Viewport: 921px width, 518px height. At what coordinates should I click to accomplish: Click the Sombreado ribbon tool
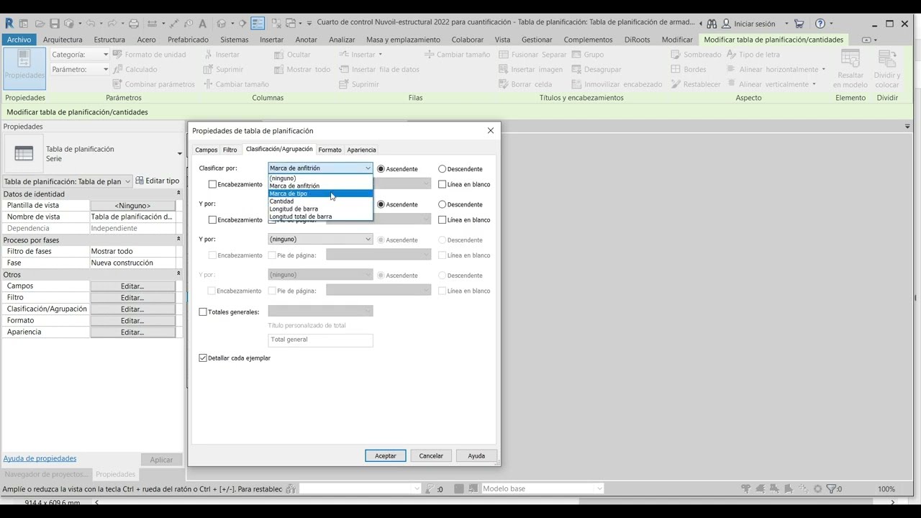click(695, 54)
